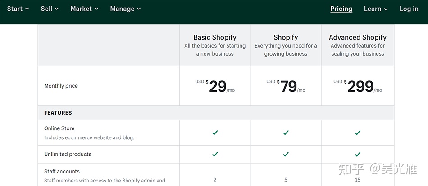The image size is (428, 186).
Task: Click staff accounts value 5
Action: point(286,180)
